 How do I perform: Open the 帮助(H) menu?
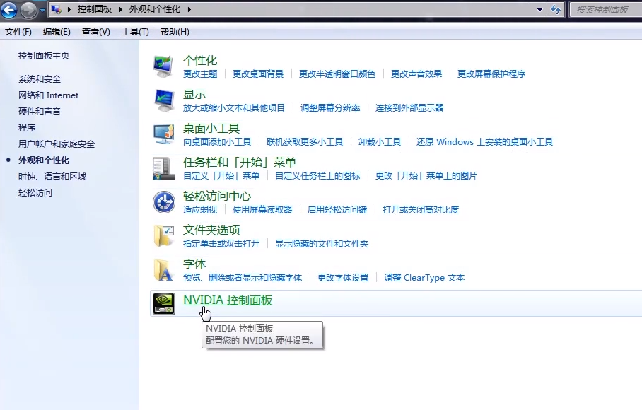coord(175,32)
